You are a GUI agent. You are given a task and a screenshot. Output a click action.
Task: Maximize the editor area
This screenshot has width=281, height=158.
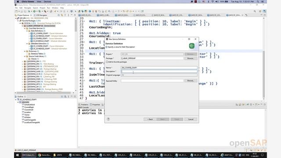[265, 15]
